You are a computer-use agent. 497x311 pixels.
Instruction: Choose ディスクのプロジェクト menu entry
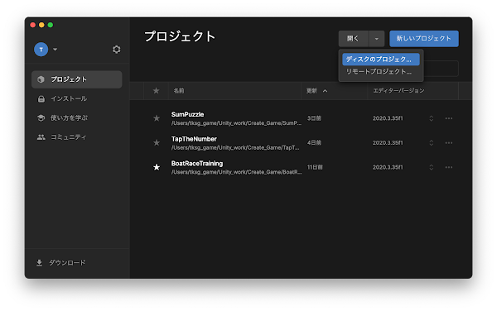tap(381, 60)
